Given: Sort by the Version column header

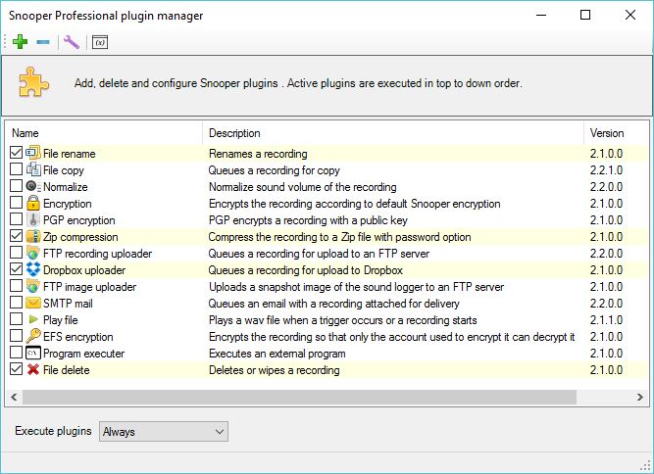Looking at the screenshot, I should tap(617, 133).
